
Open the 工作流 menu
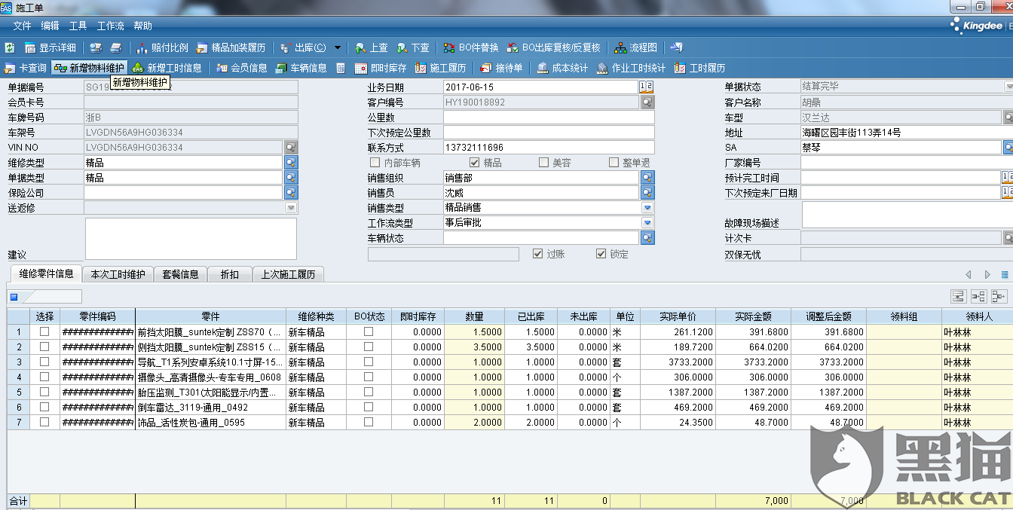111,26
